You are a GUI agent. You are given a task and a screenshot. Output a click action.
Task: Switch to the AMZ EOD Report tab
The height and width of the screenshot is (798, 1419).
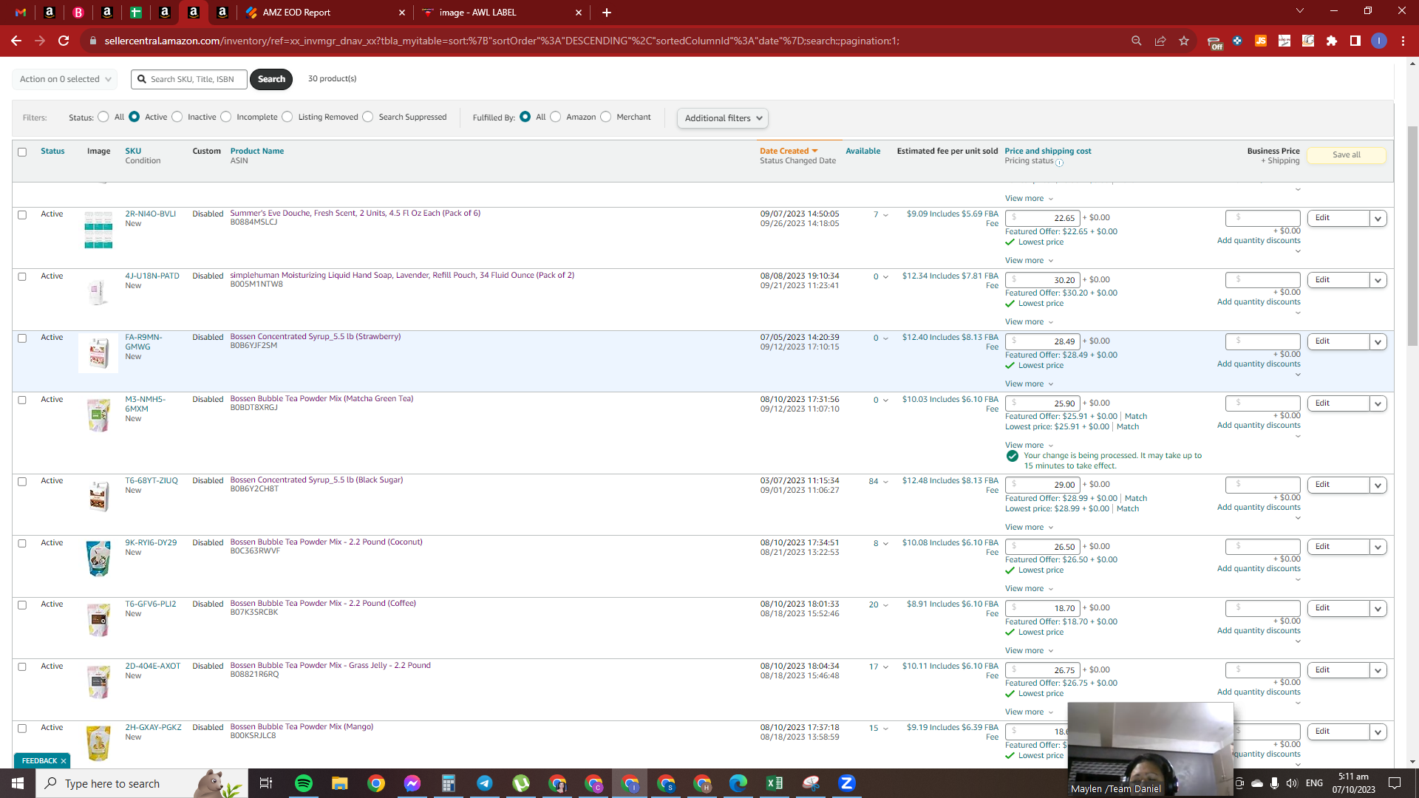pos(325,13)
